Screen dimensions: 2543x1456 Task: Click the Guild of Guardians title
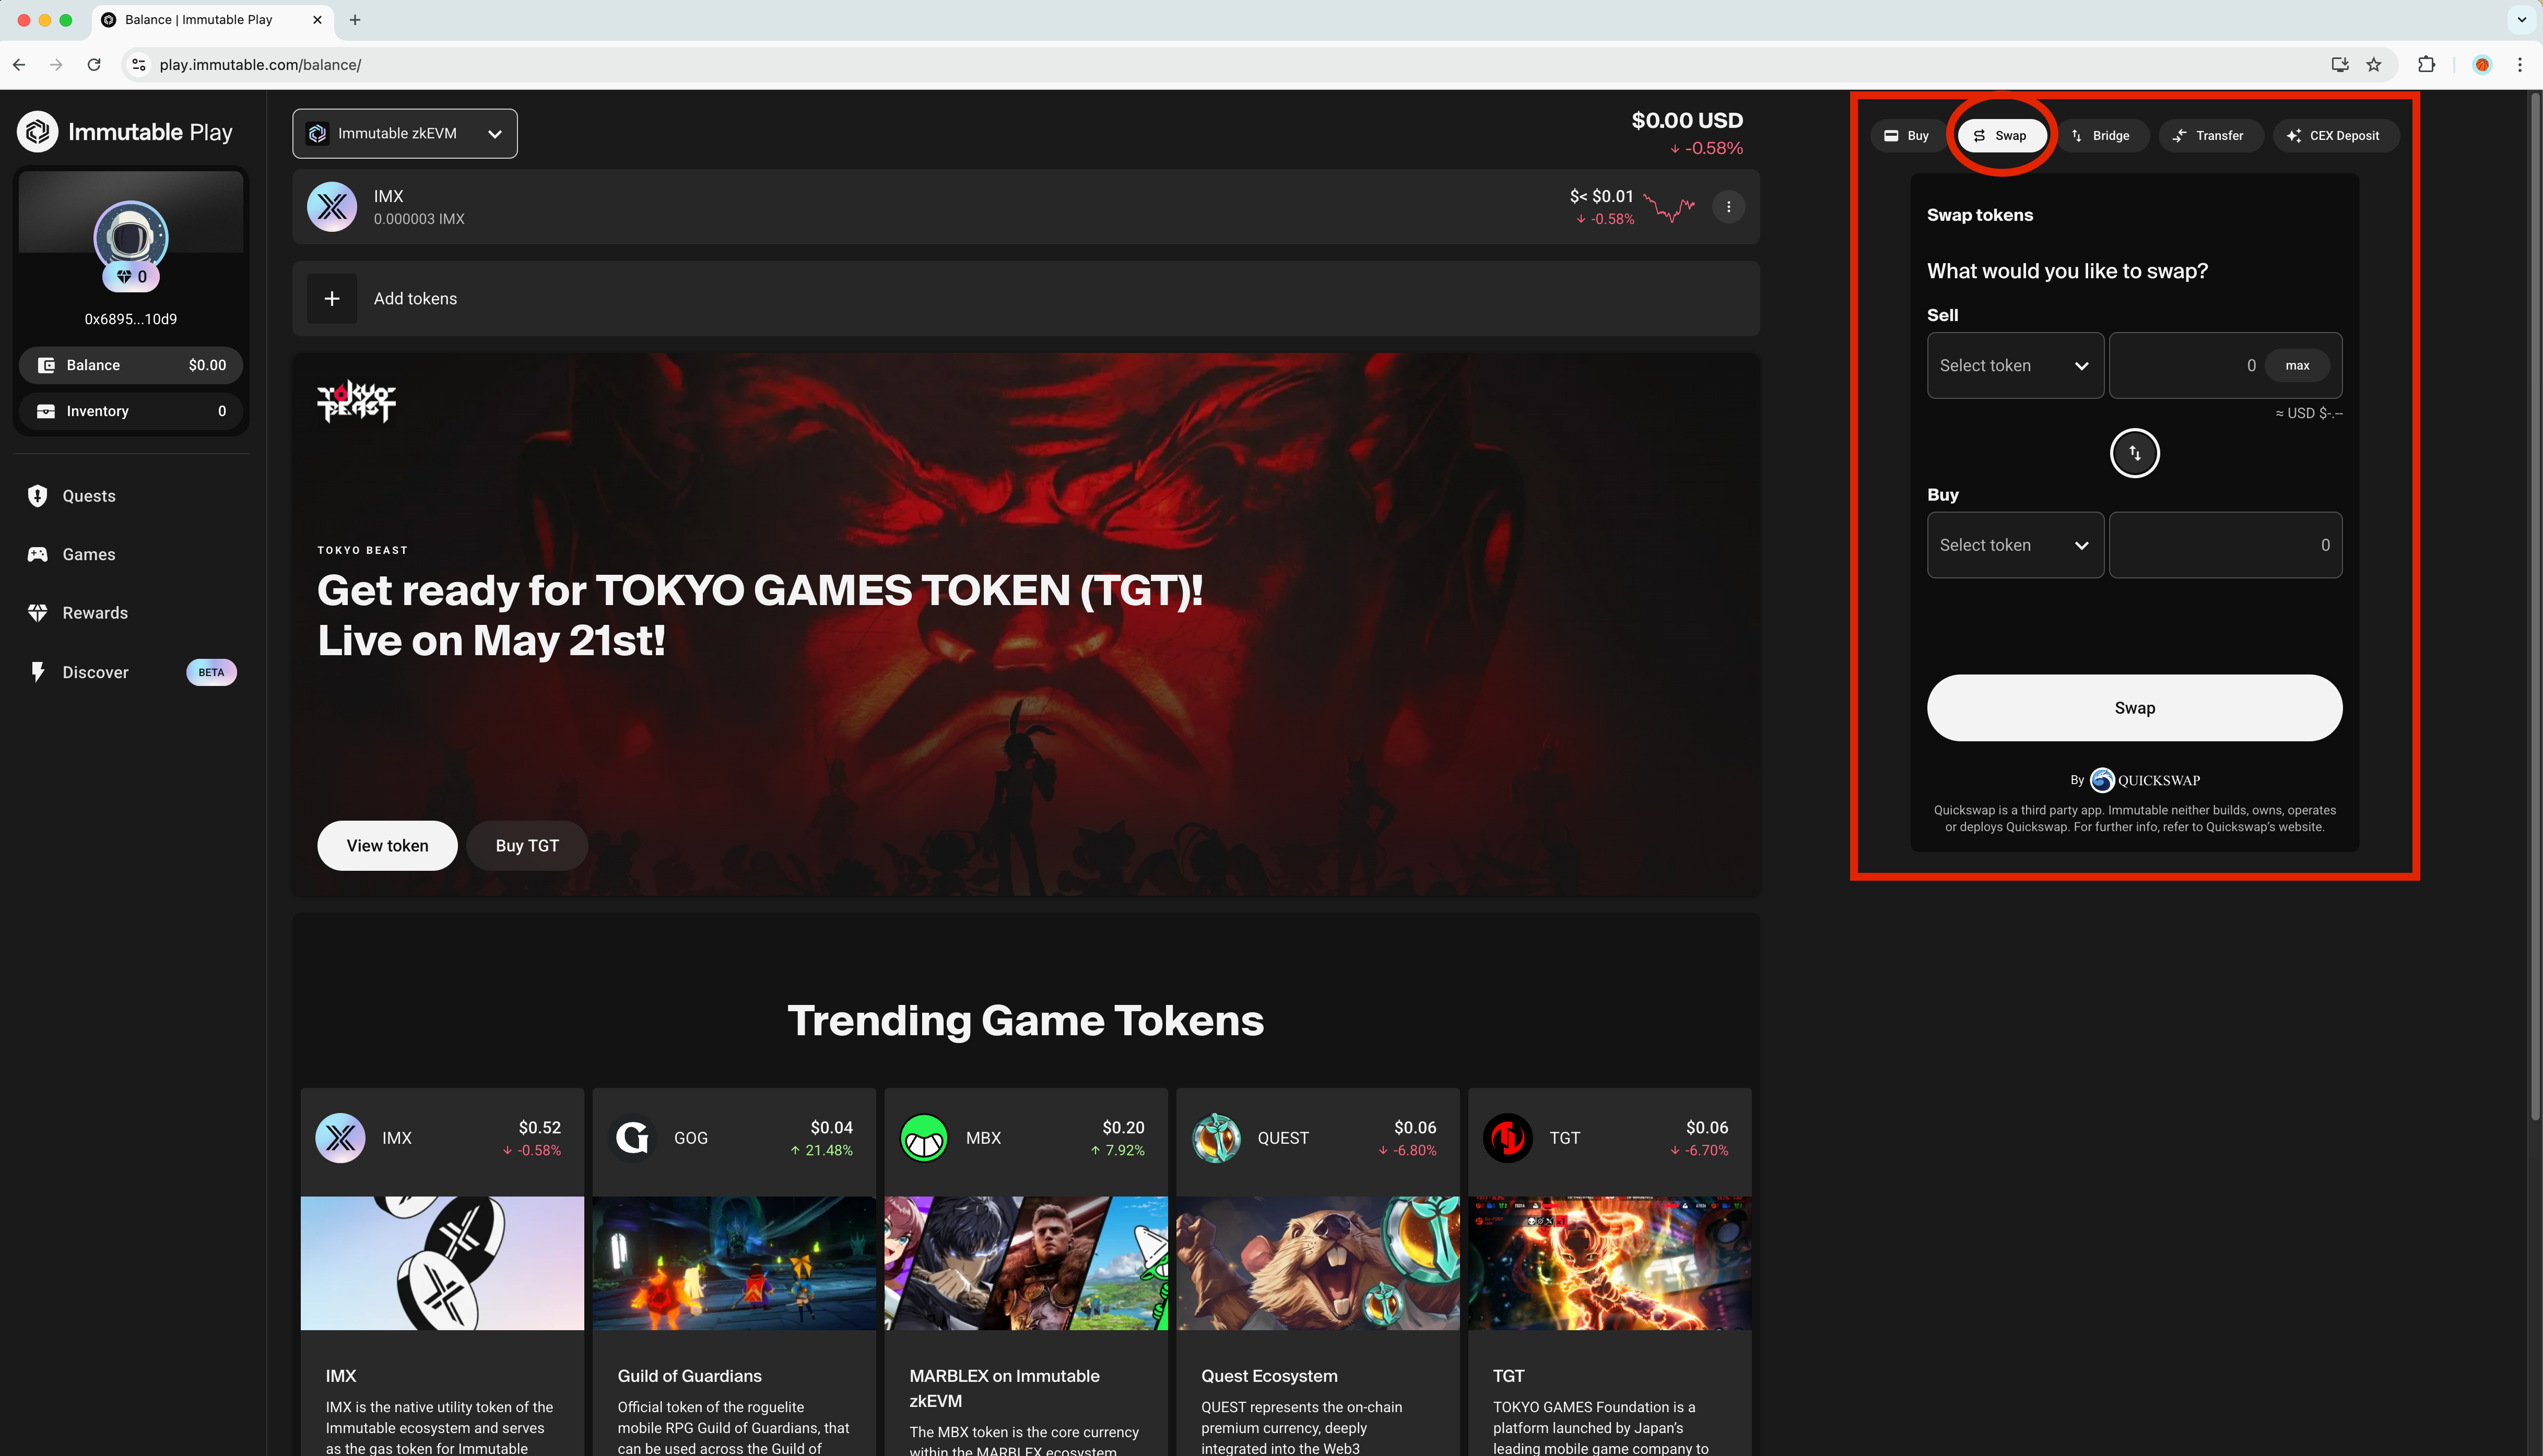tap(689, 1377)
